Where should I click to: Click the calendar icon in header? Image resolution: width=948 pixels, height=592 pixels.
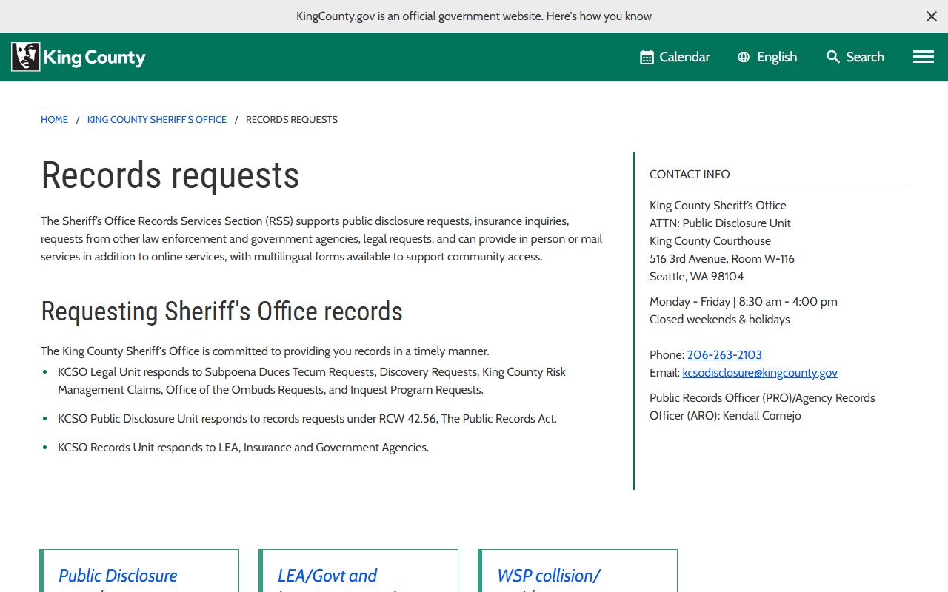point(647,57)
